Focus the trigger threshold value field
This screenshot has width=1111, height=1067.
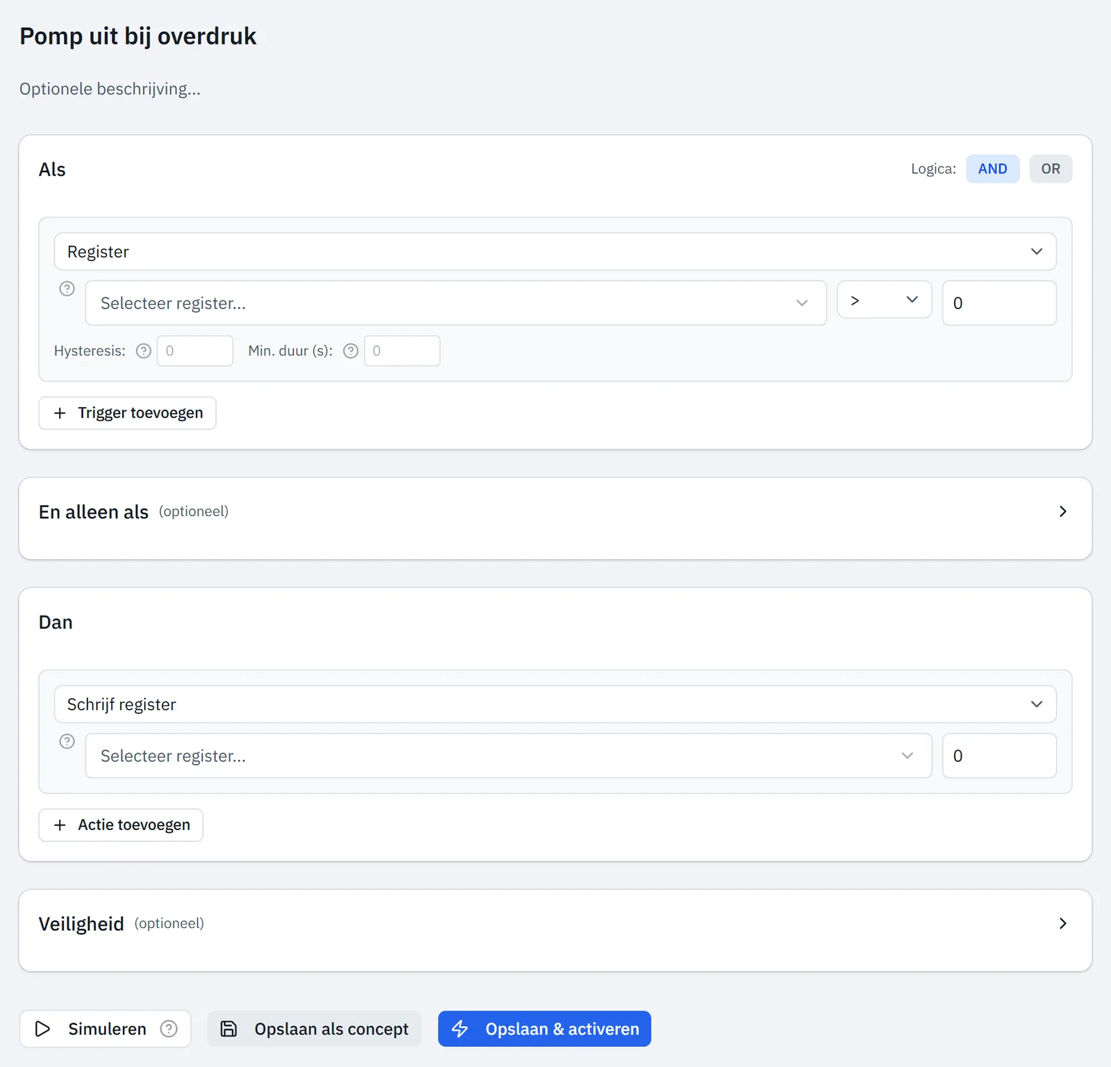point(999,303)
